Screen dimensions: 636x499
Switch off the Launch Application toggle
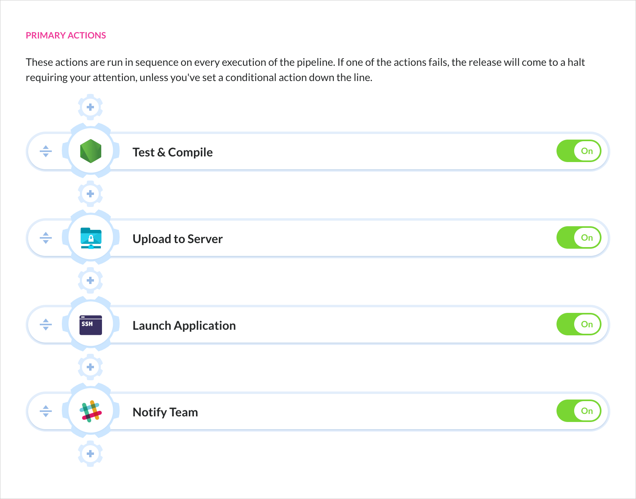tap(579, 325)
